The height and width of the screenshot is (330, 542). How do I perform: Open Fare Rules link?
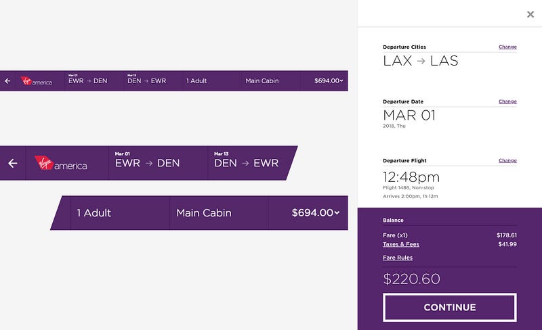coord(398,258)
